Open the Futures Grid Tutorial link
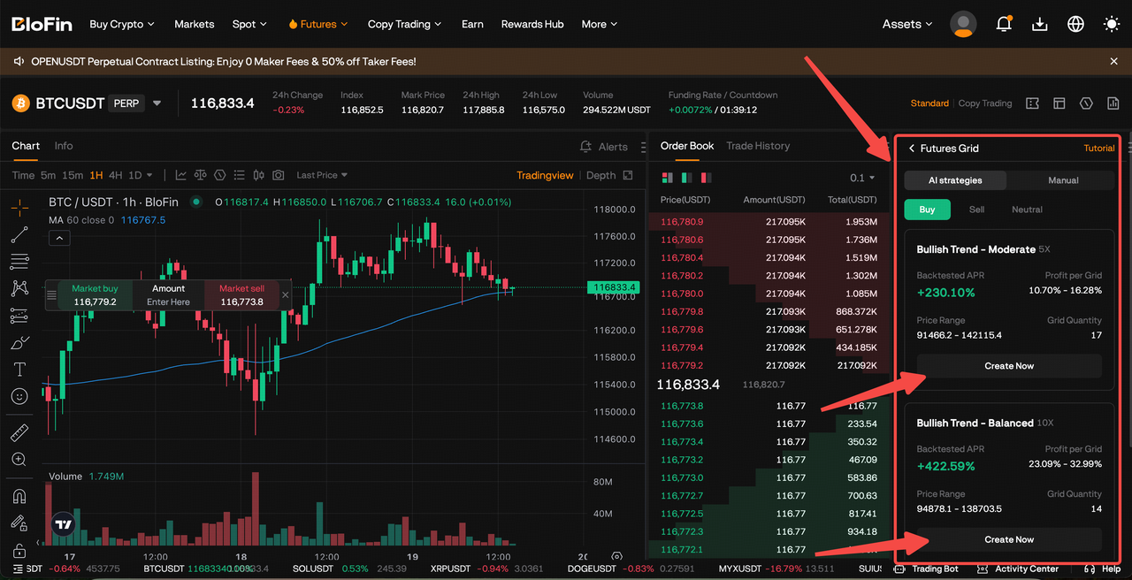The width and height of the screenshot is (1132, 580). (x=1099, y=149)
